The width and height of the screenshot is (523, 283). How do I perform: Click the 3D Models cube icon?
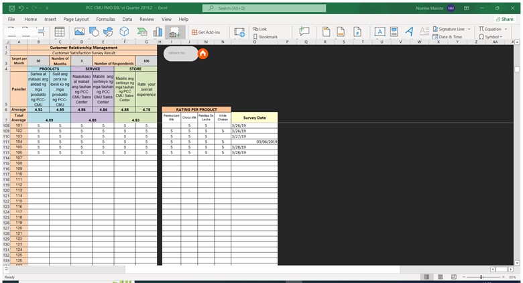coord(125,32)
